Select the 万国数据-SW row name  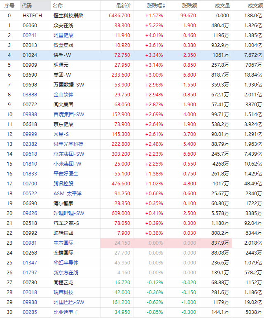[69, 84]
